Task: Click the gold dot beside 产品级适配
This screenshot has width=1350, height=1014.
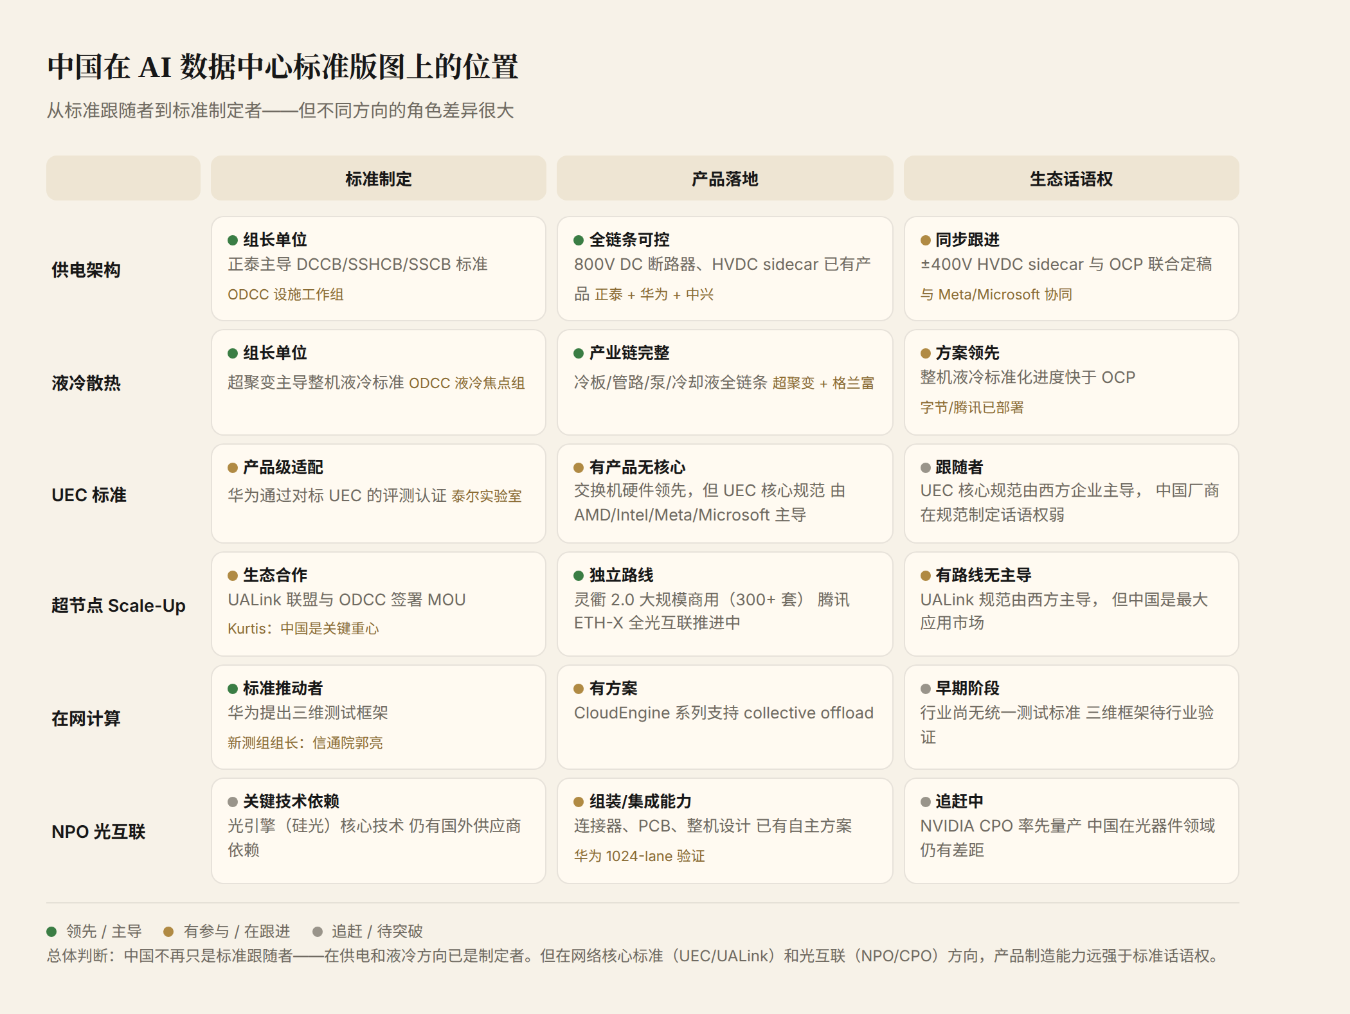Action: [233, 468]
